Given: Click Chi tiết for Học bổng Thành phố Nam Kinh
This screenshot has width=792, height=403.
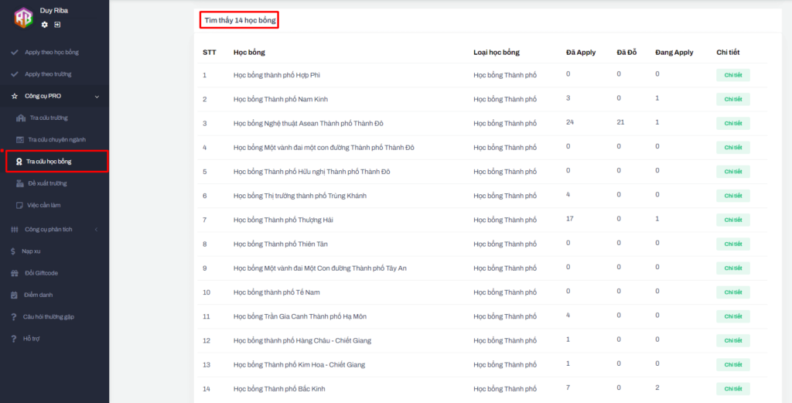Looking at the screenshot, I should coord(732,99).
